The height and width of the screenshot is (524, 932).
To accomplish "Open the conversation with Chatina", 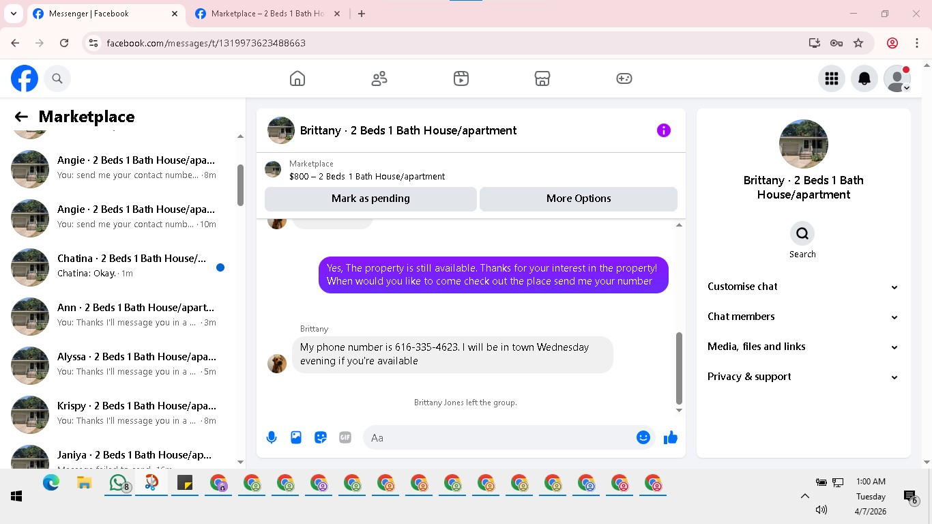I will pyautogui.click(x=123, y=267).
